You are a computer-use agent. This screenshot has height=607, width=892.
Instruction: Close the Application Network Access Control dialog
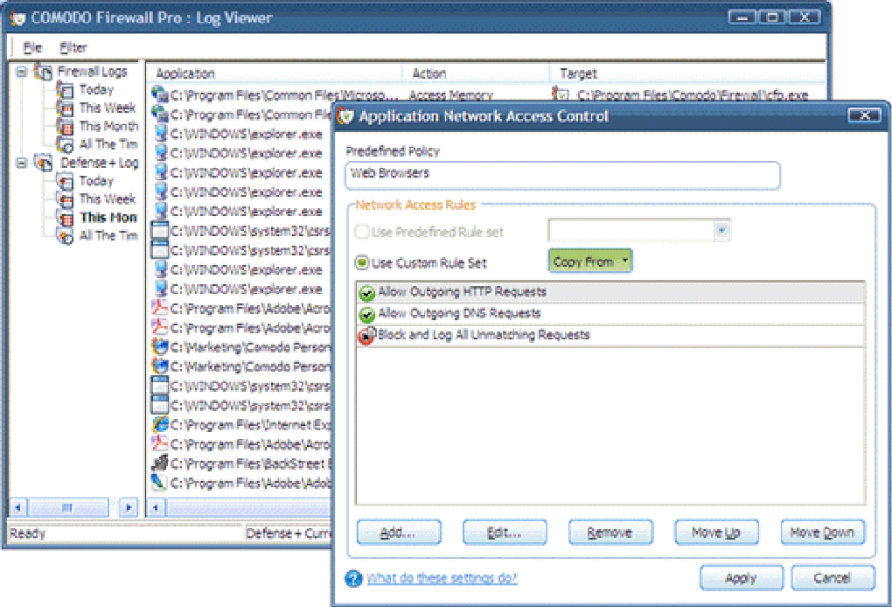coord(864,115)
